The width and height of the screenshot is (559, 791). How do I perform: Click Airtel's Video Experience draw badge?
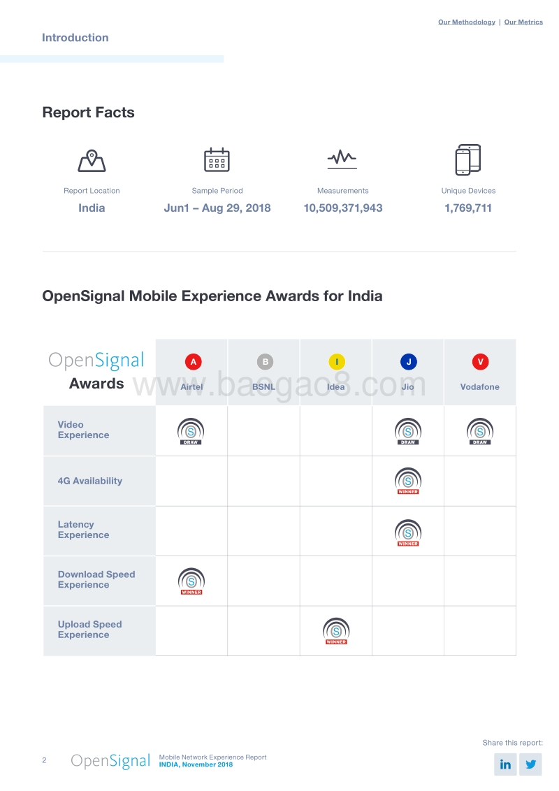(191, 431)
